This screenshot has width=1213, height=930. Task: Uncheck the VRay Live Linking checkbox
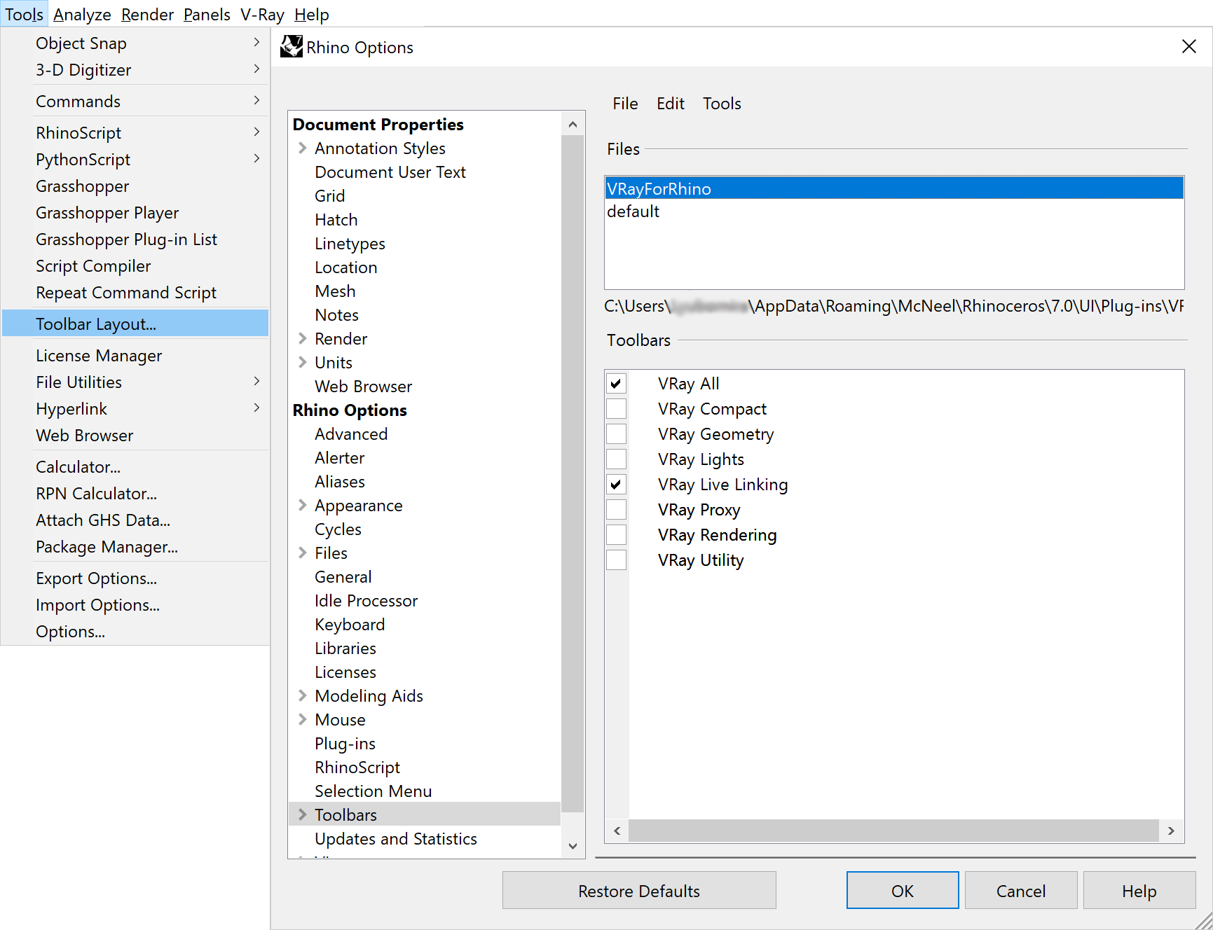click(x=616, y=485)
